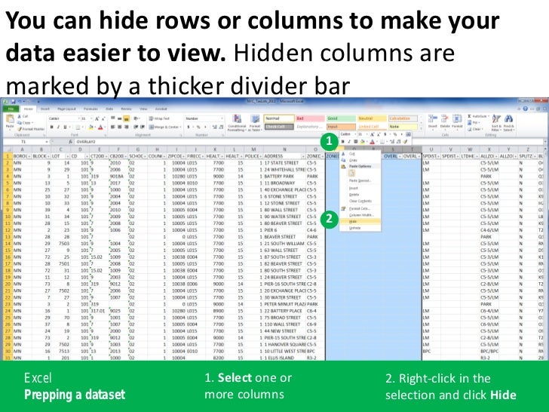This screenshot has width=549, height=412.
Task: Switch to the Page Layout tab
Action: [x=66, y=109]
